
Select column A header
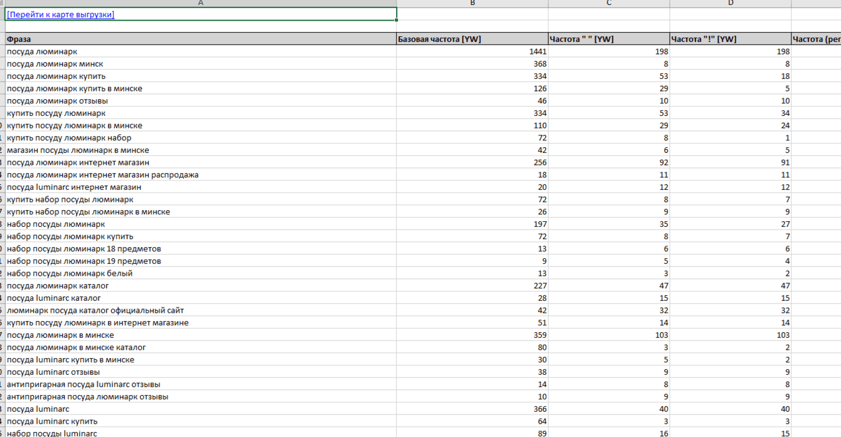[201, 3]
